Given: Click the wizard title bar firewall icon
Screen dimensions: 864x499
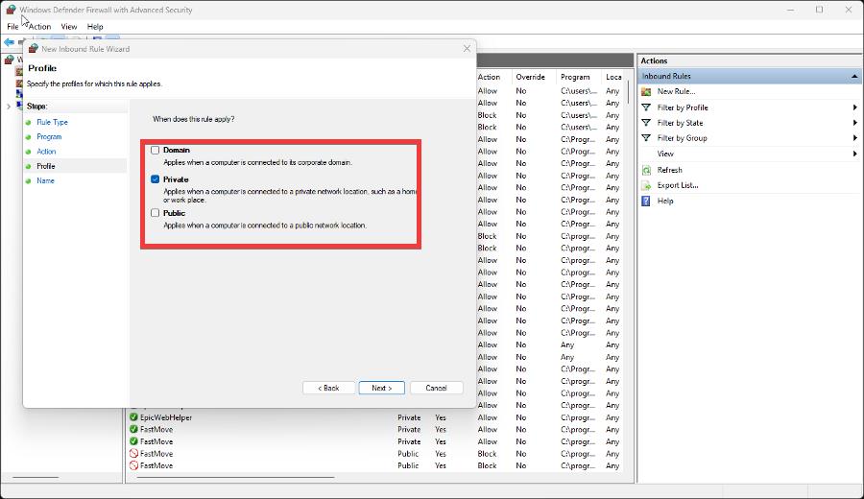Looking at the screenshot, I should [33, 49].
